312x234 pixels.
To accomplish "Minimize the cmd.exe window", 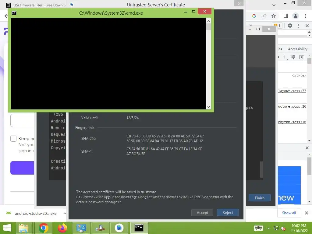I will 186,12.
